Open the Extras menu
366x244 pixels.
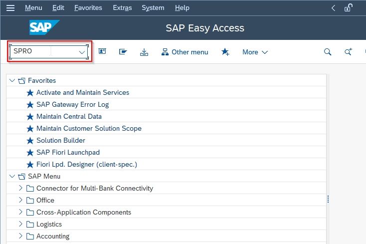(x=122, y=7)
